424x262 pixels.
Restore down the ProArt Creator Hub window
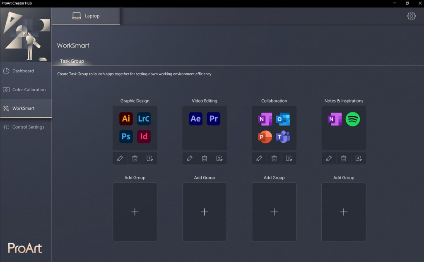(x=407, y=3)
